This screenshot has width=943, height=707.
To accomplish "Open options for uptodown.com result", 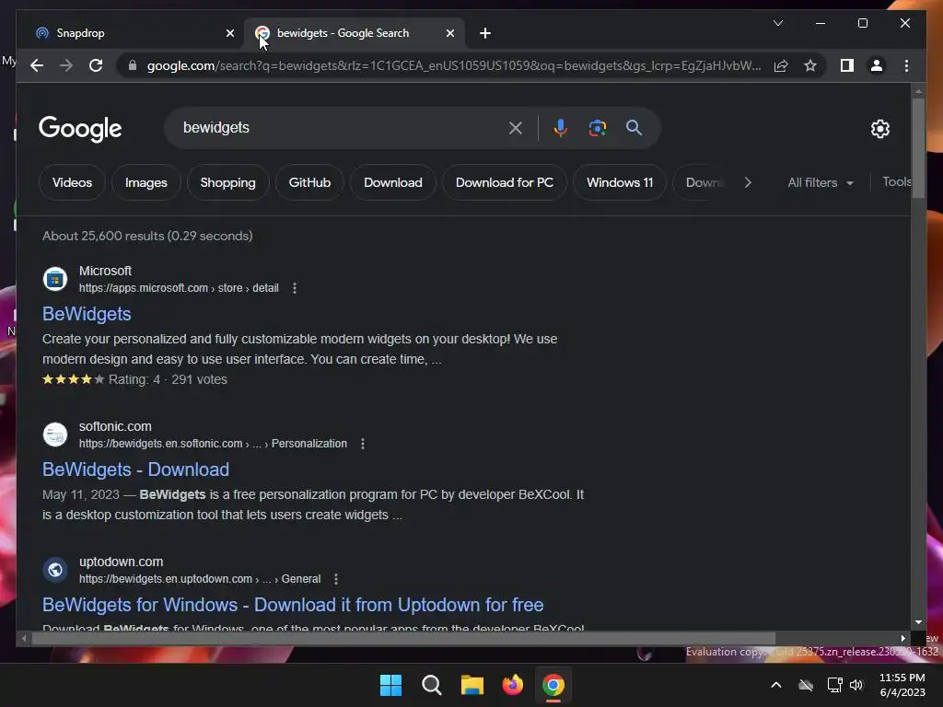I will pos(335,579).
